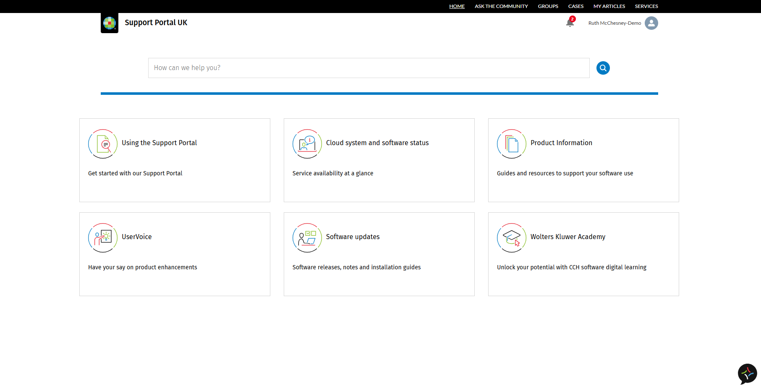
Task: Open the Wolters Kluwer Academy heading
Action: coord(568,237)
